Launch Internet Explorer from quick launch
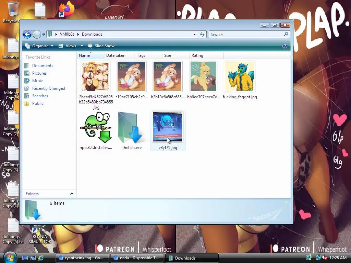The height and width of the screenshot is (263, 351). 41,258
